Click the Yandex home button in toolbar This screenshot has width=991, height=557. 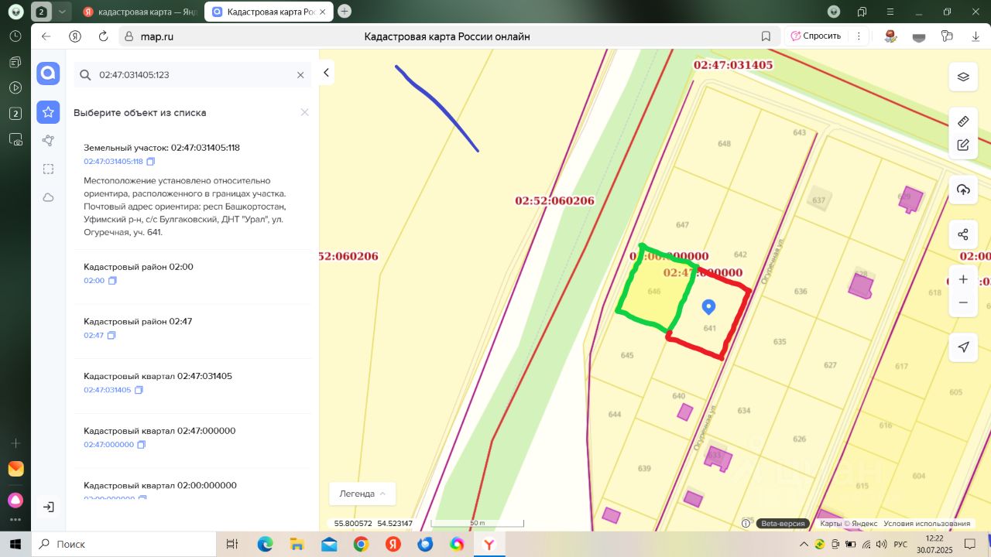tap(75, 36)
